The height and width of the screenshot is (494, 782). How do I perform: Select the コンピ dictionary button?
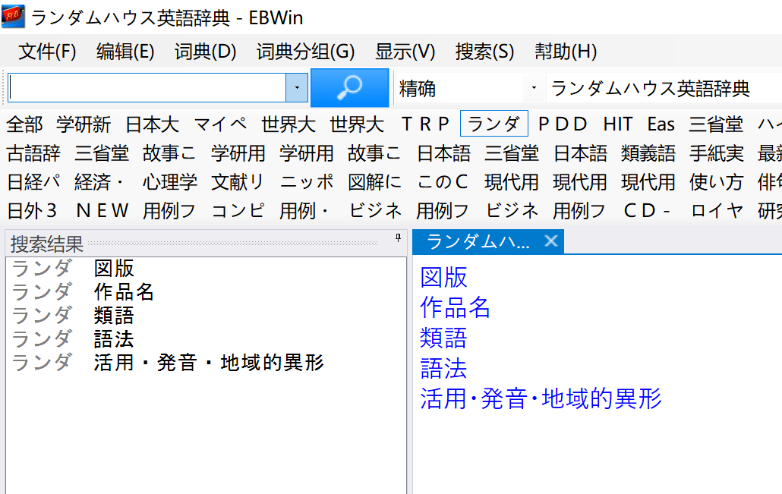click(238, 210)
